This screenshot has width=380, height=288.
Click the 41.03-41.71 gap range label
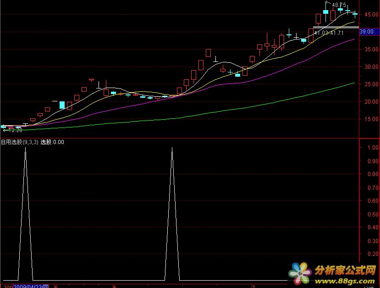tap(329, 33)
